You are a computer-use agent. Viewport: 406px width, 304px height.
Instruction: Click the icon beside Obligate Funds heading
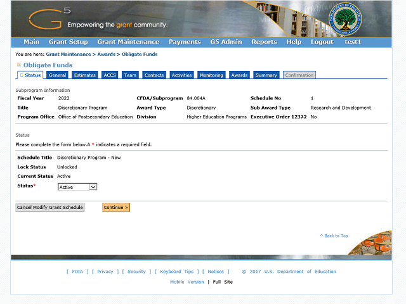19,65
